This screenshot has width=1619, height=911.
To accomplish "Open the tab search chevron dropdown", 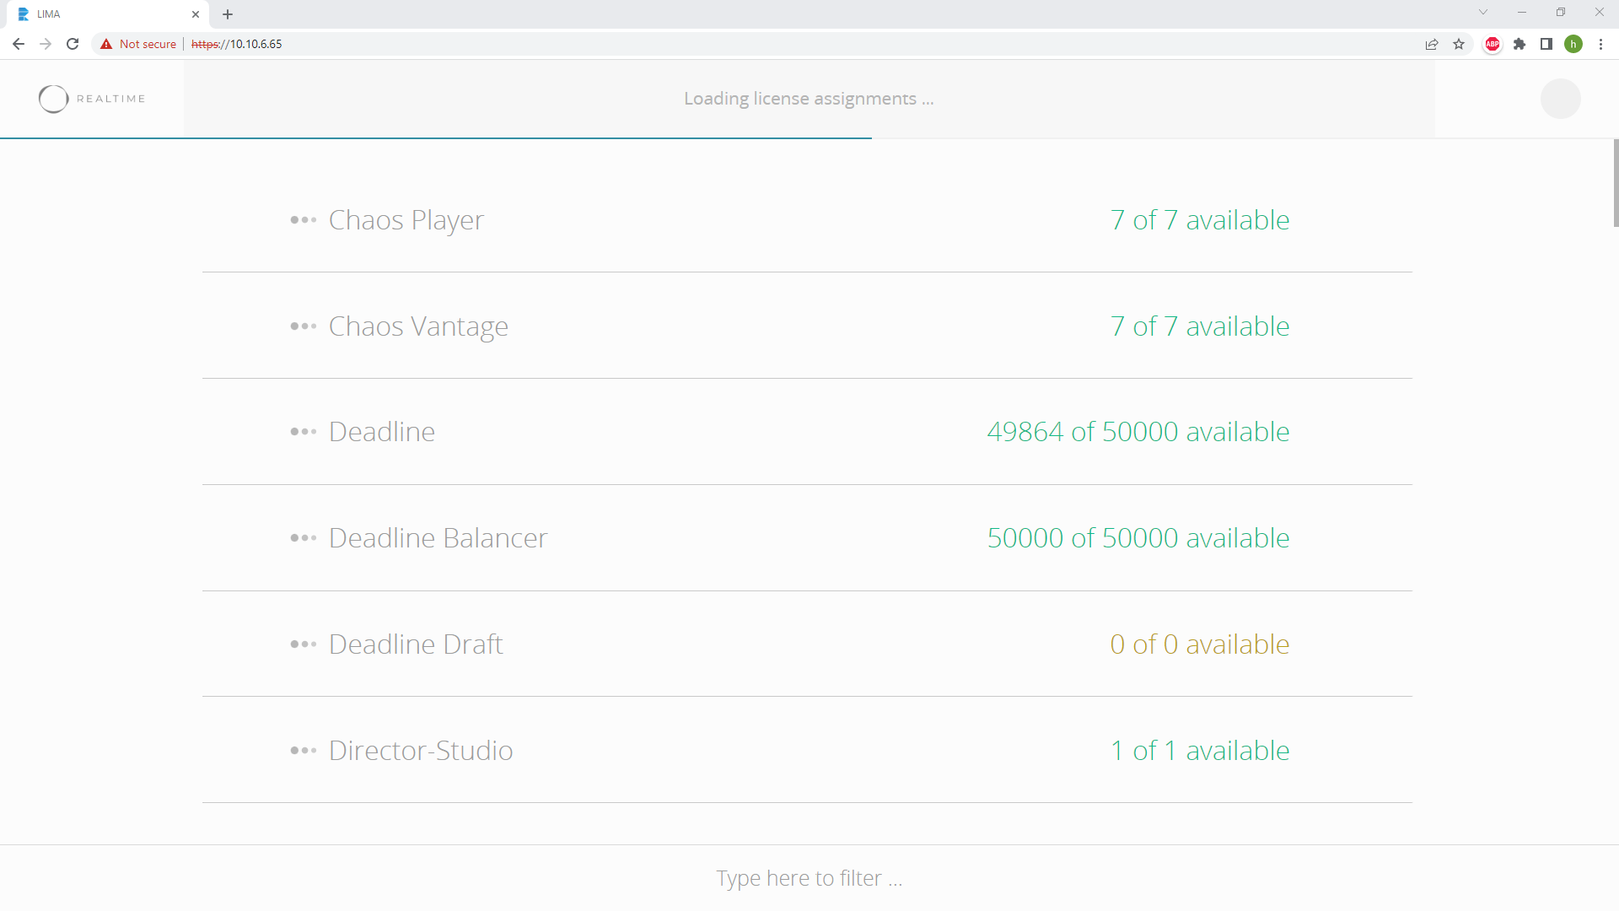I will coord(1482,13).
